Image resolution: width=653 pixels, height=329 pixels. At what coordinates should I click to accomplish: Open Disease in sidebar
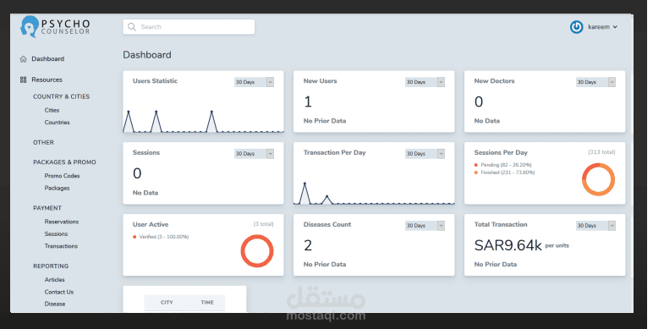click(55, 304)
